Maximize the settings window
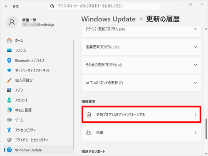Image resolution: width=208 pixels, height=156 pixels. coord(191,4)
